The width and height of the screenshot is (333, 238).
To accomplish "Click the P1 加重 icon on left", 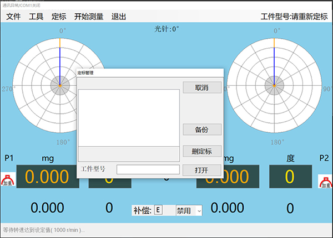I will [x=7, y=181].
